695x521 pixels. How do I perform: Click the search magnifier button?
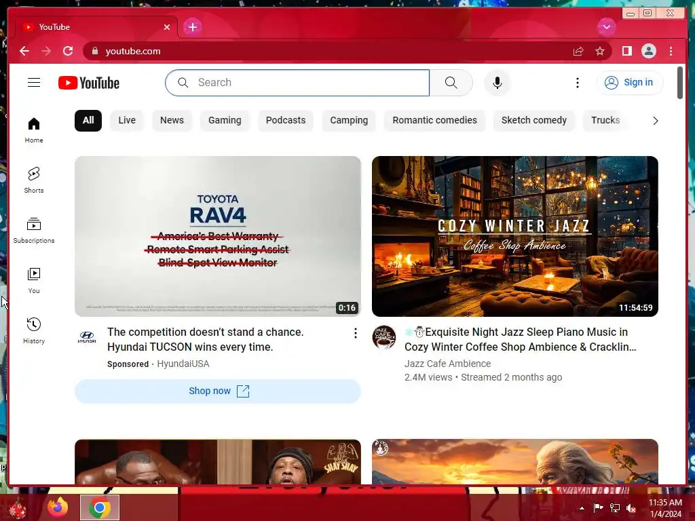[x=451, y=82]
